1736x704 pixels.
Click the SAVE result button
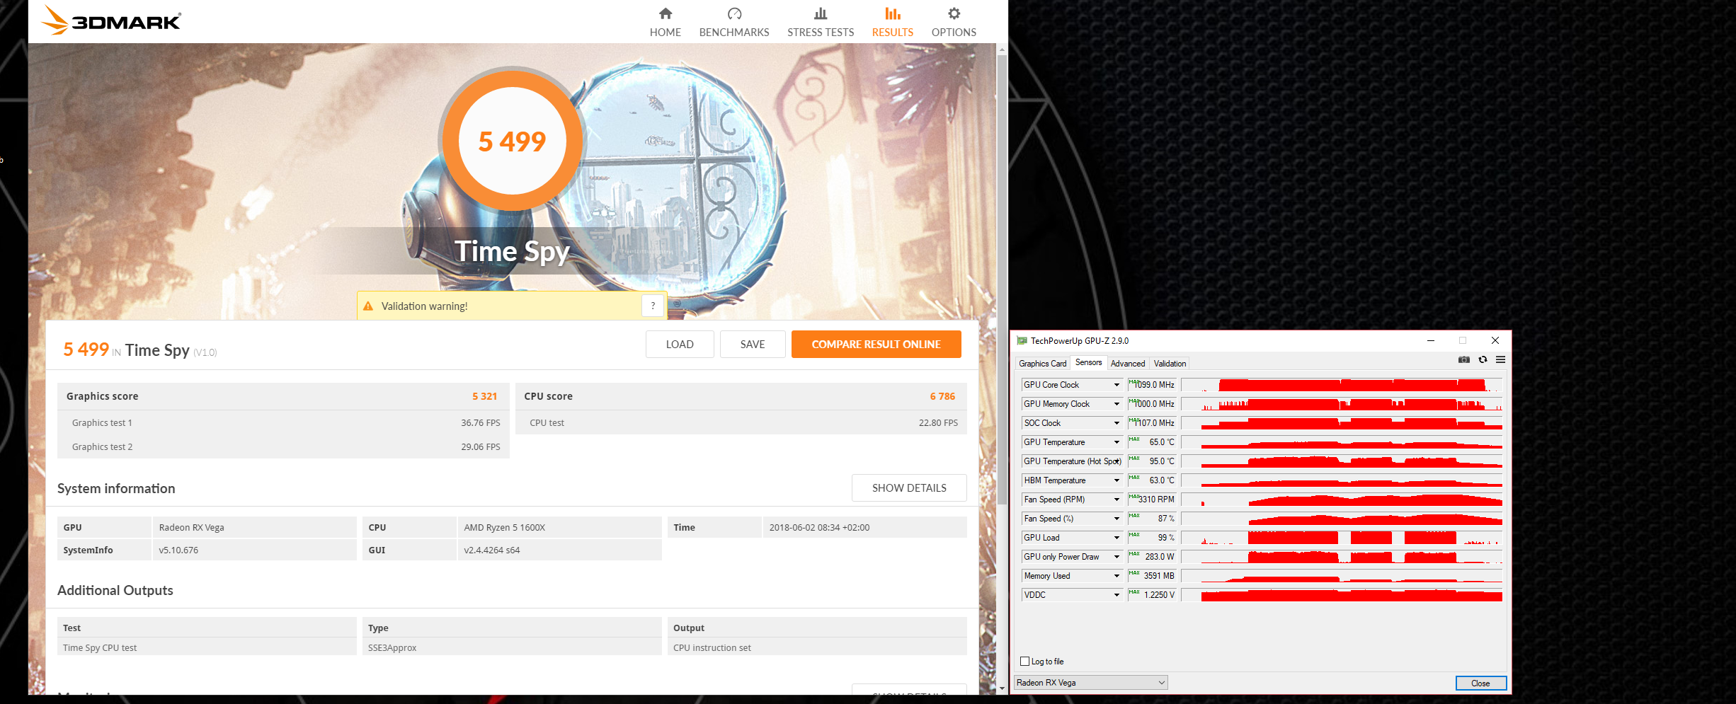click(753, 345)
